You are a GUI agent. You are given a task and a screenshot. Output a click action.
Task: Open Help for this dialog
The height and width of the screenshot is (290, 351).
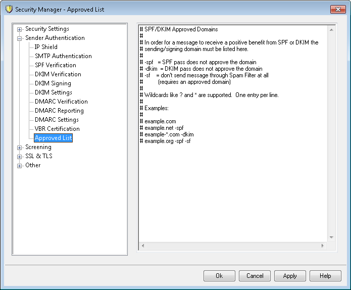325,276
